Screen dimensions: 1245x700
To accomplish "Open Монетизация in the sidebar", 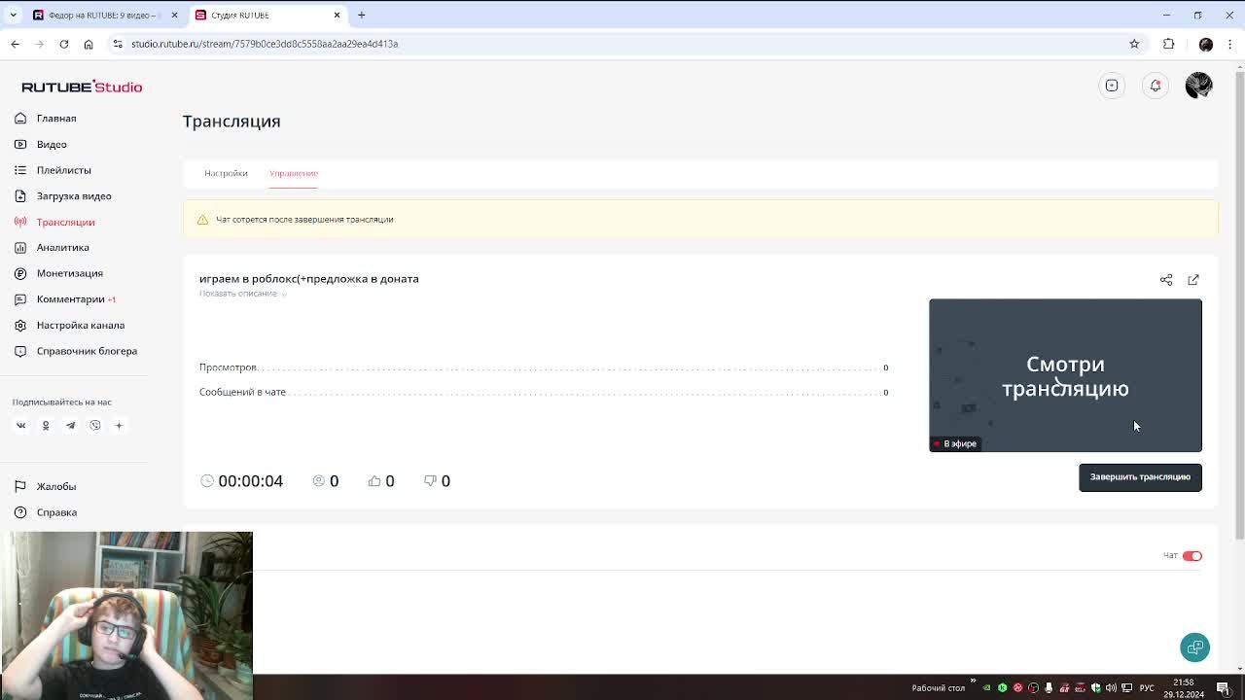I will point(69,273).
